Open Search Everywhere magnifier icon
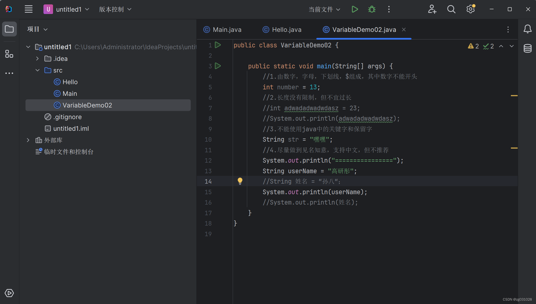Viewport: 536px width, 304px height. (451, 9)
